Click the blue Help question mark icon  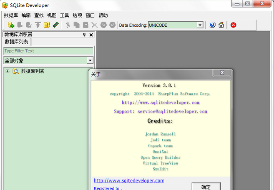(212, 25)
